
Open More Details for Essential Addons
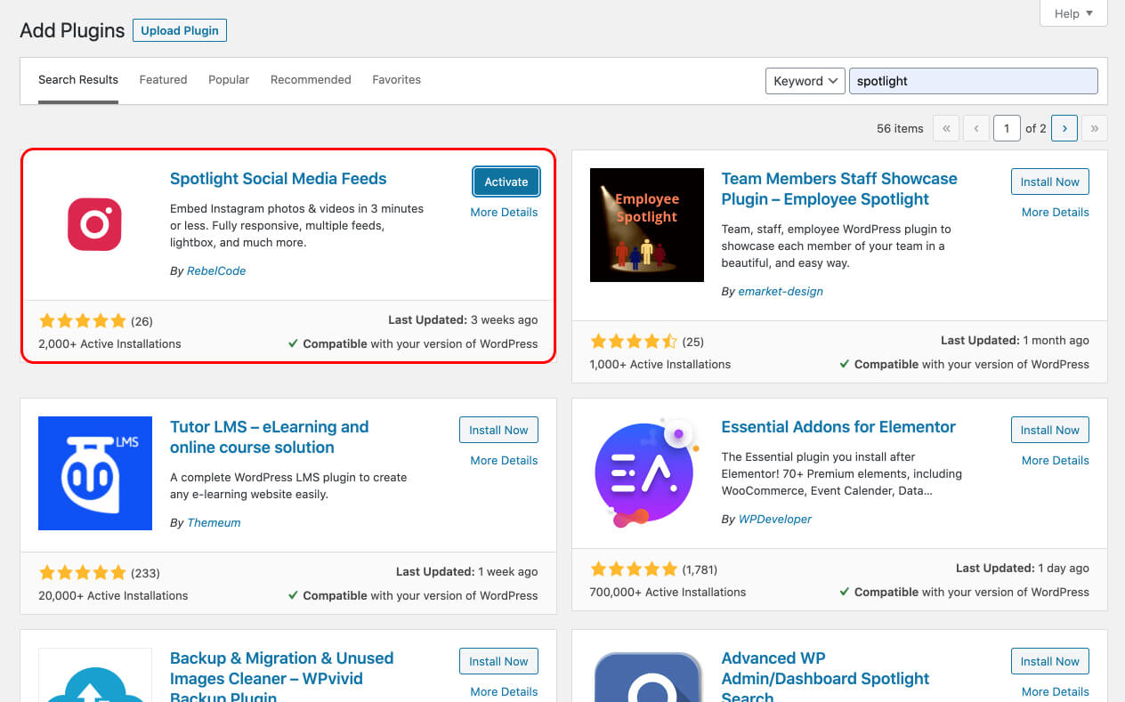click(x=1056, y=460)
